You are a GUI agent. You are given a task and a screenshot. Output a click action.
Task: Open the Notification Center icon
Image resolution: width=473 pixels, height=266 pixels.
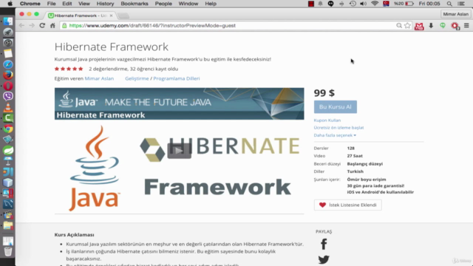461,4
